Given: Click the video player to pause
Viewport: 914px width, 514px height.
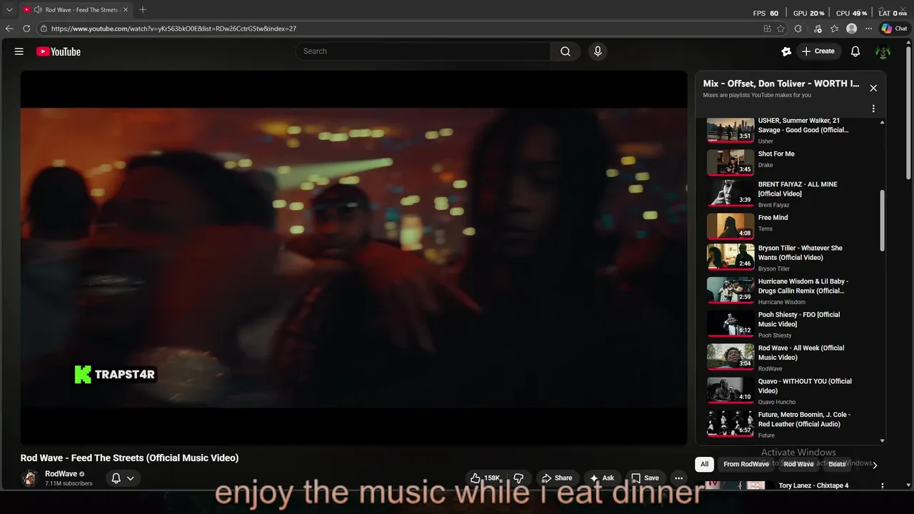Looking at the screenshot, I should click(x=353, y=257).
